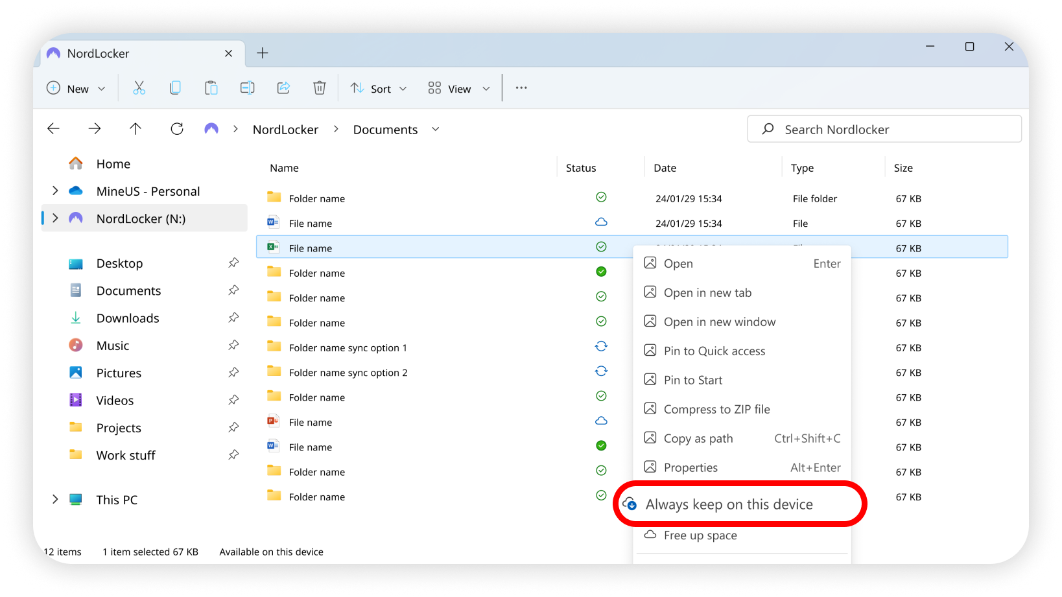Go forward with the right arrow
This screenshot has width=1062, height=597.
[x=95, y=129]
